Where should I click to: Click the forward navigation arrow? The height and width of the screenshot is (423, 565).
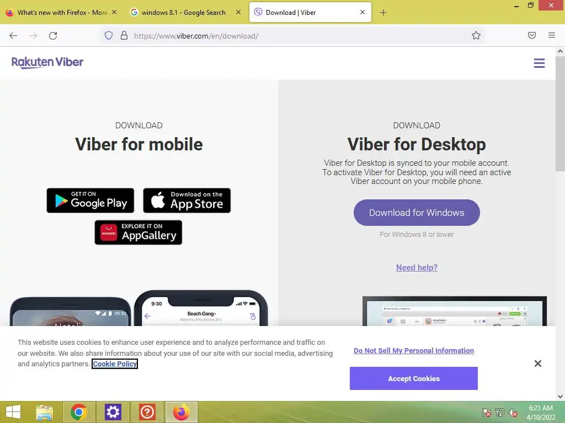33,36
